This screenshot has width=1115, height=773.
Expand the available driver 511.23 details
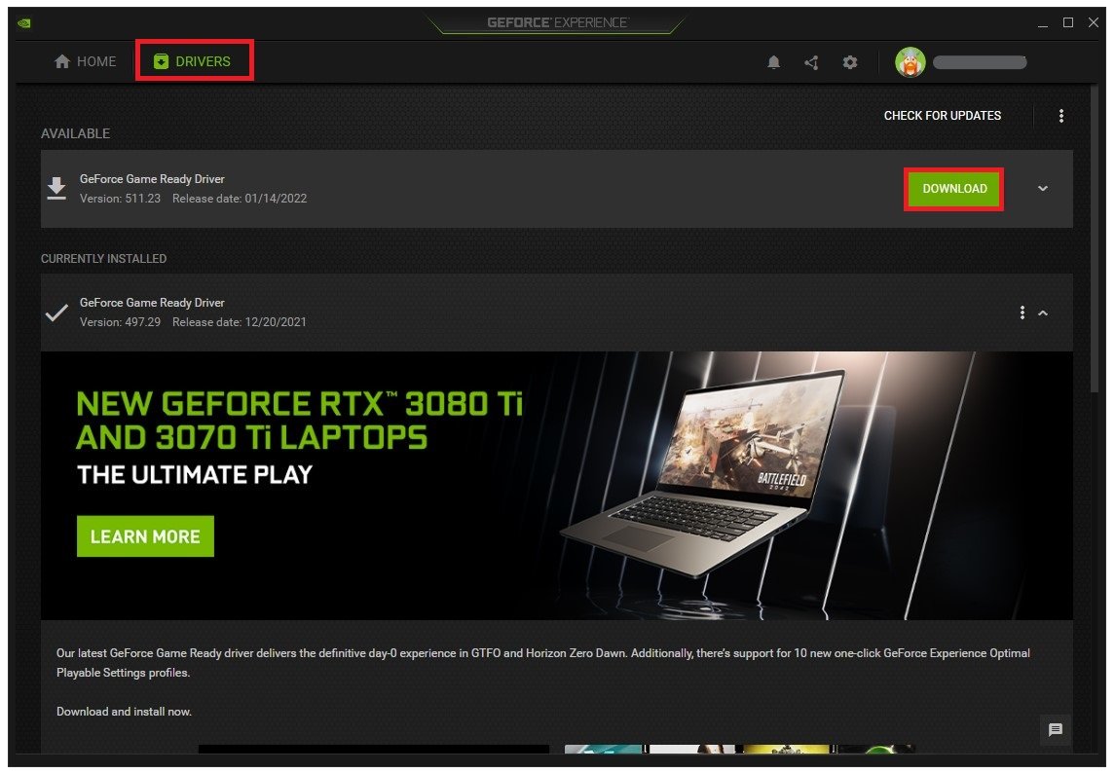(x=1043, y=189)
